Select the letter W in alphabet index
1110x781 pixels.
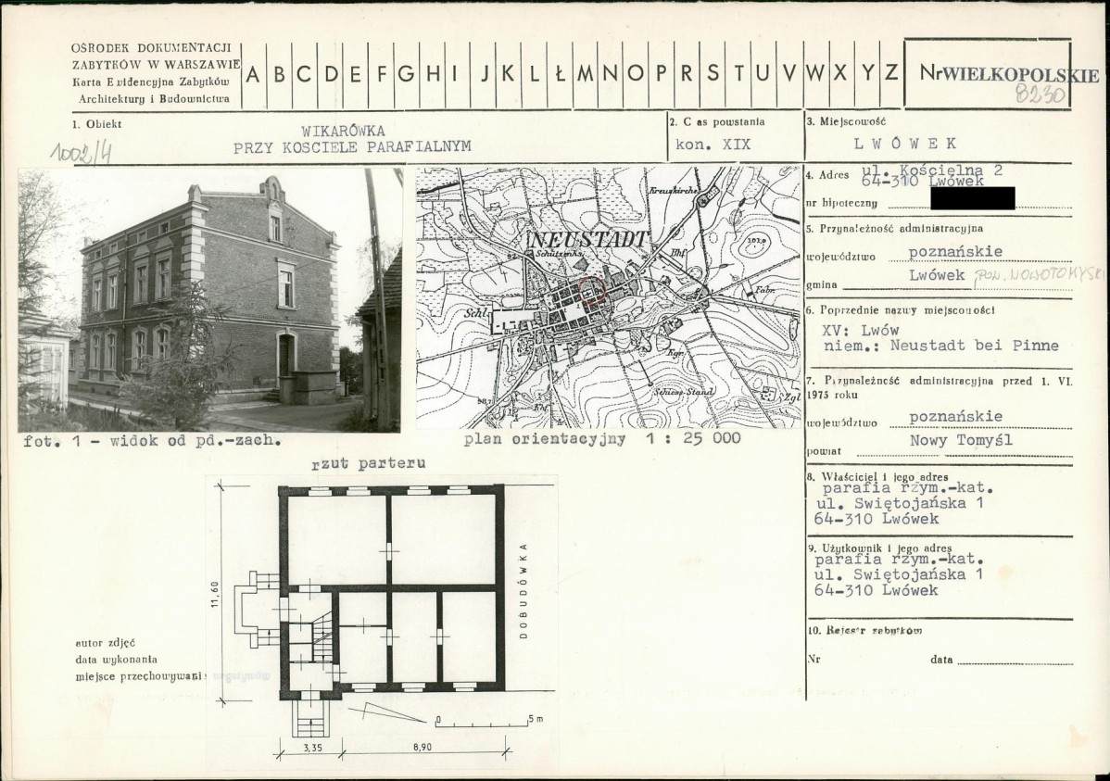814,73
